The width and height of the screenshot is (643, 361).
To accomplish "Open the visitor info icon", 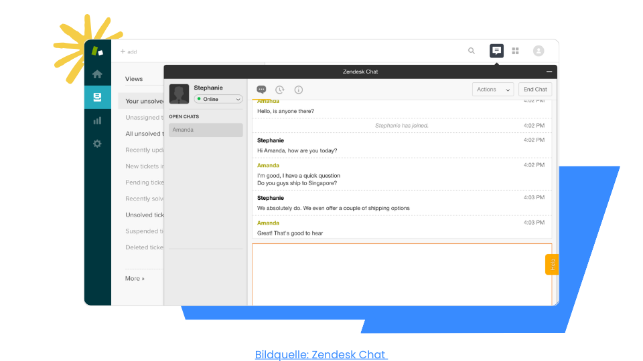I will [x=299, y=90].
